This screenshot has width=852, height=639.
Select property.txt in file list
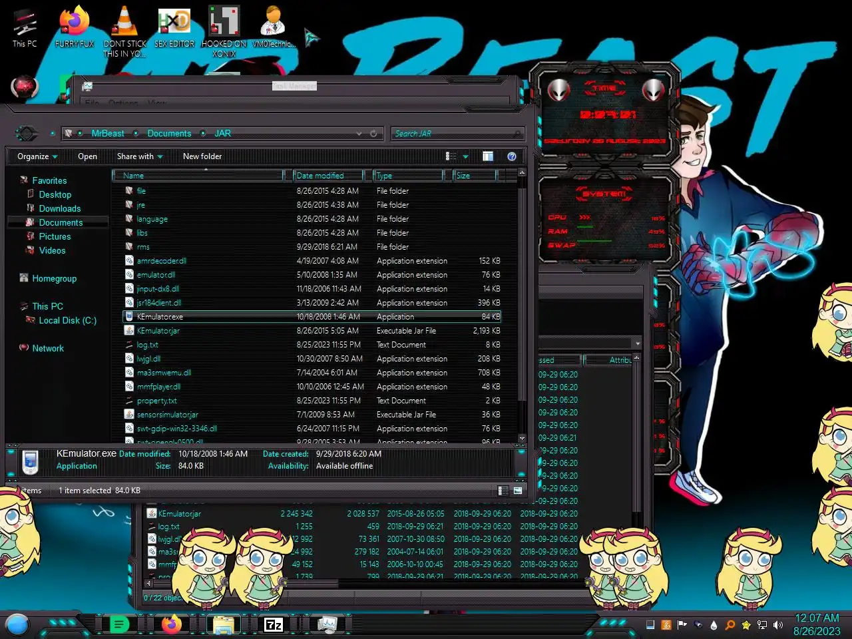(x=313, y=401)
